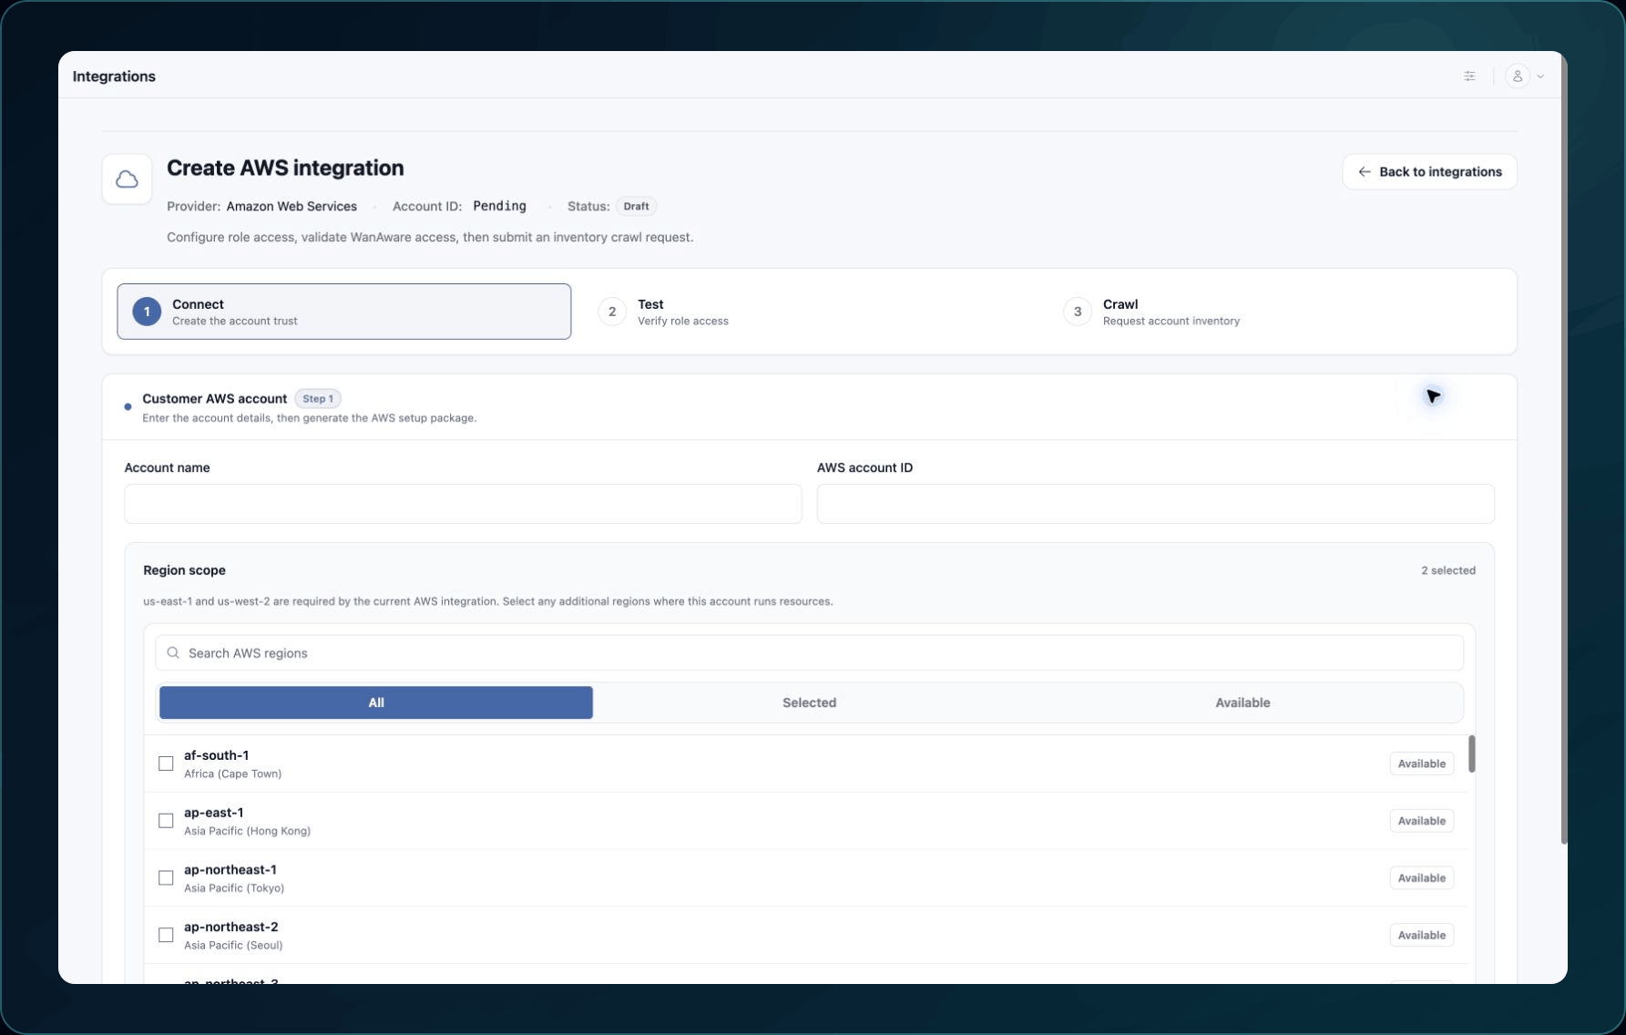Click the '2 selected' counter text

click(1448, 571)
